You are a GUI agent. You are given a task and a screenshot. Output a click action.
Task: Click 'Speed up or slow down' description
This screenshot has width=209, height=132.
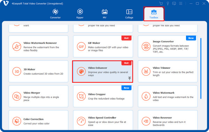[107, 123]
